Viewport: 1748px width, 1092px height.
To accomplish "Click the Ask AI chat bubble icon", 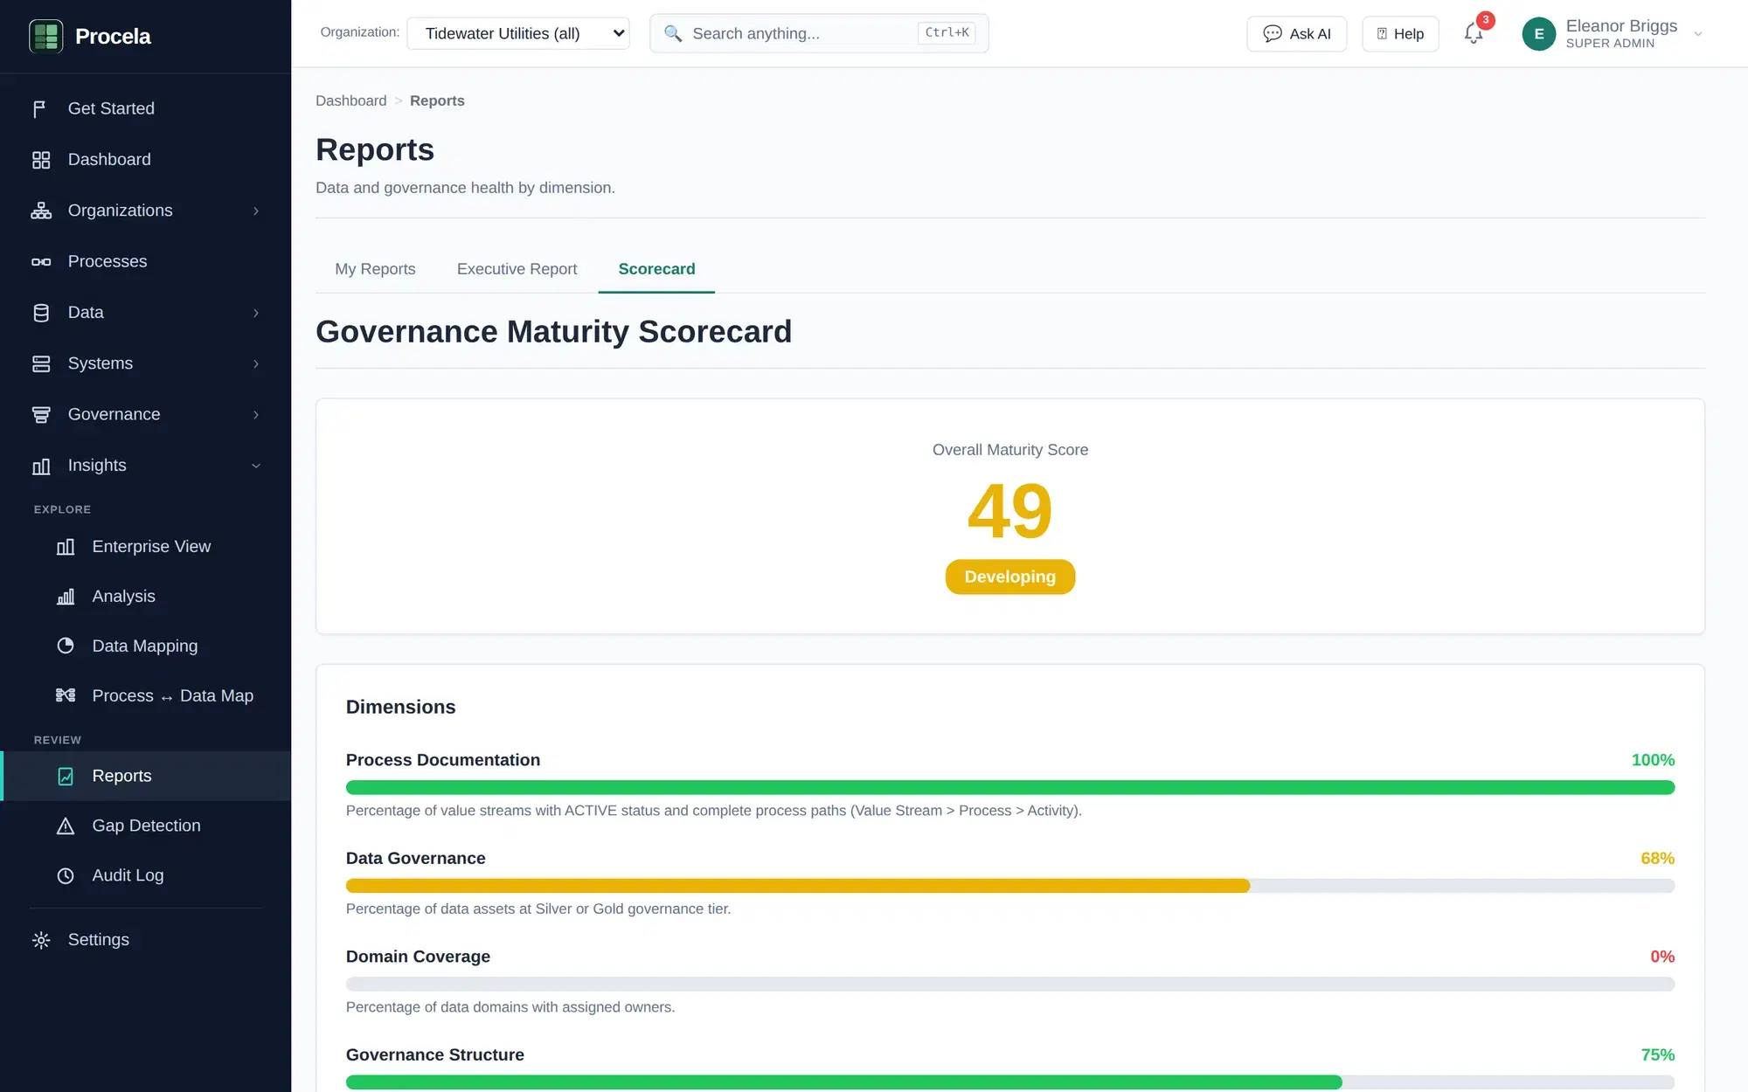I will click(1273, 33).
